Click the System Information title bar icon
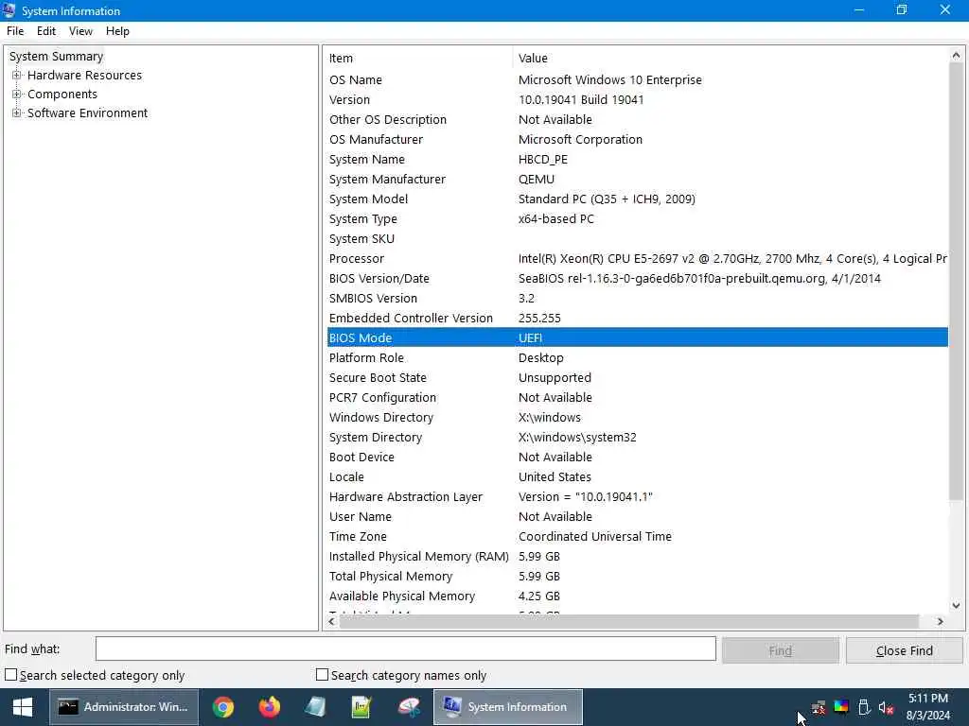 (9, 9)
